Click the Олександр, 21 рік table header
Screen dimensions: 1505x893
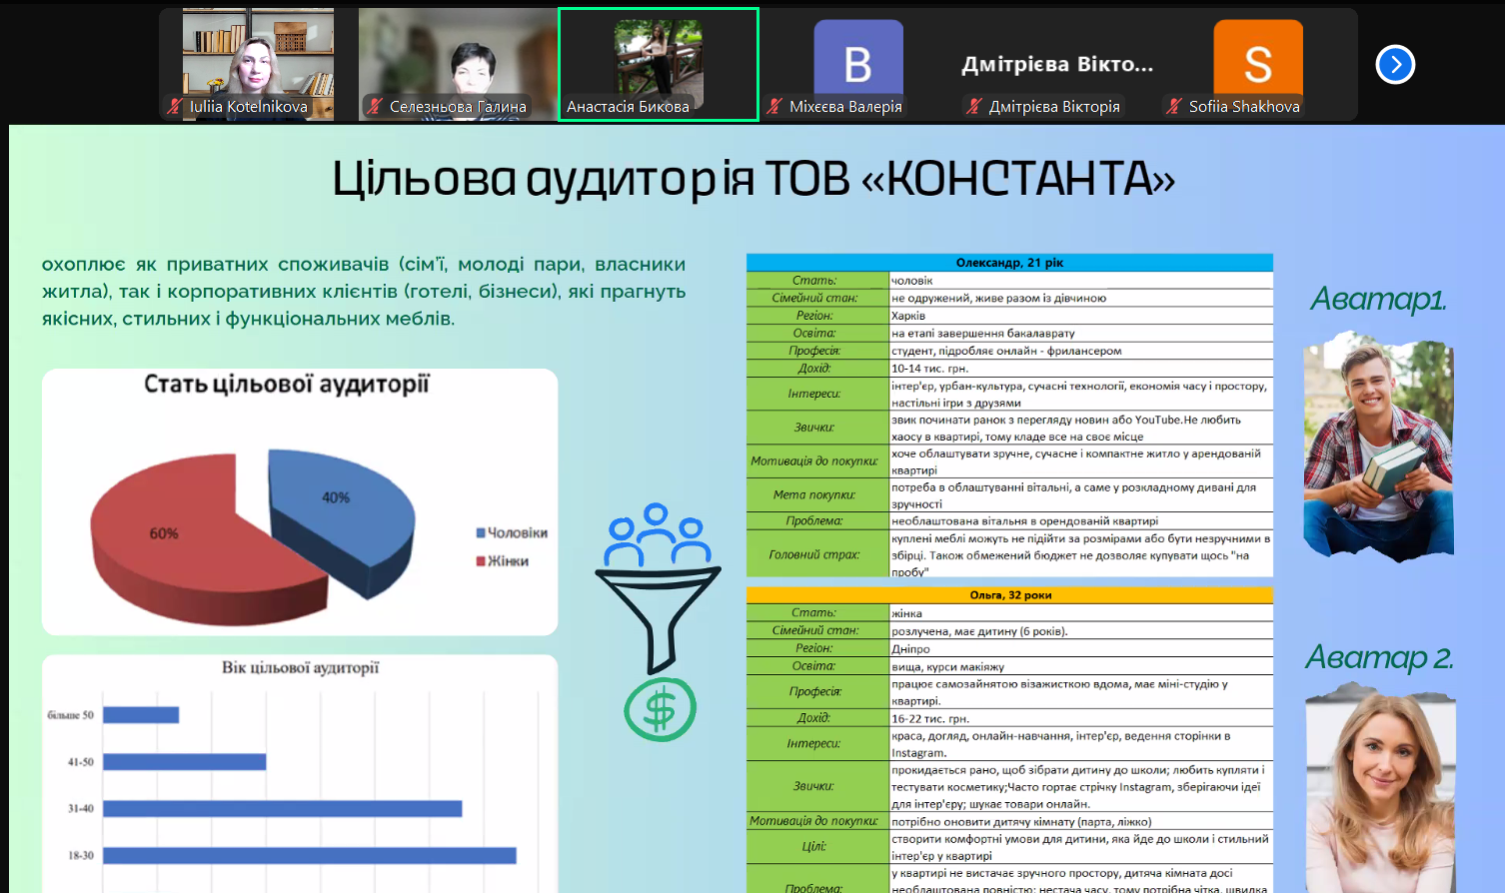coord(1009,263)
